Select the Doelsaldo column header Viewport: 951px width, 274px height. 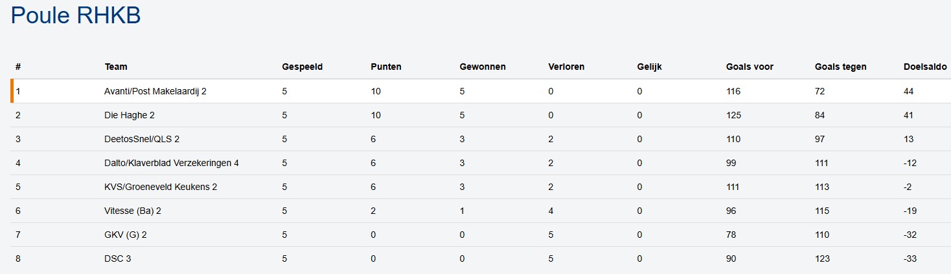click(924, 67)
